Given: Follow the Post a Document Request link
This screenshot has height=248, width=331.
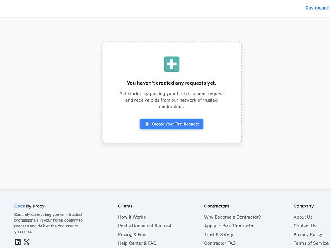Looking at the screenshot, I should pyautogui.click(x=144, y=226).
